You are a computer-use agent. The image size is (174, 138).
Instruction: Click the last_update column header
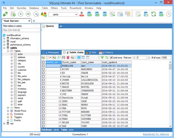click(116, 62)
